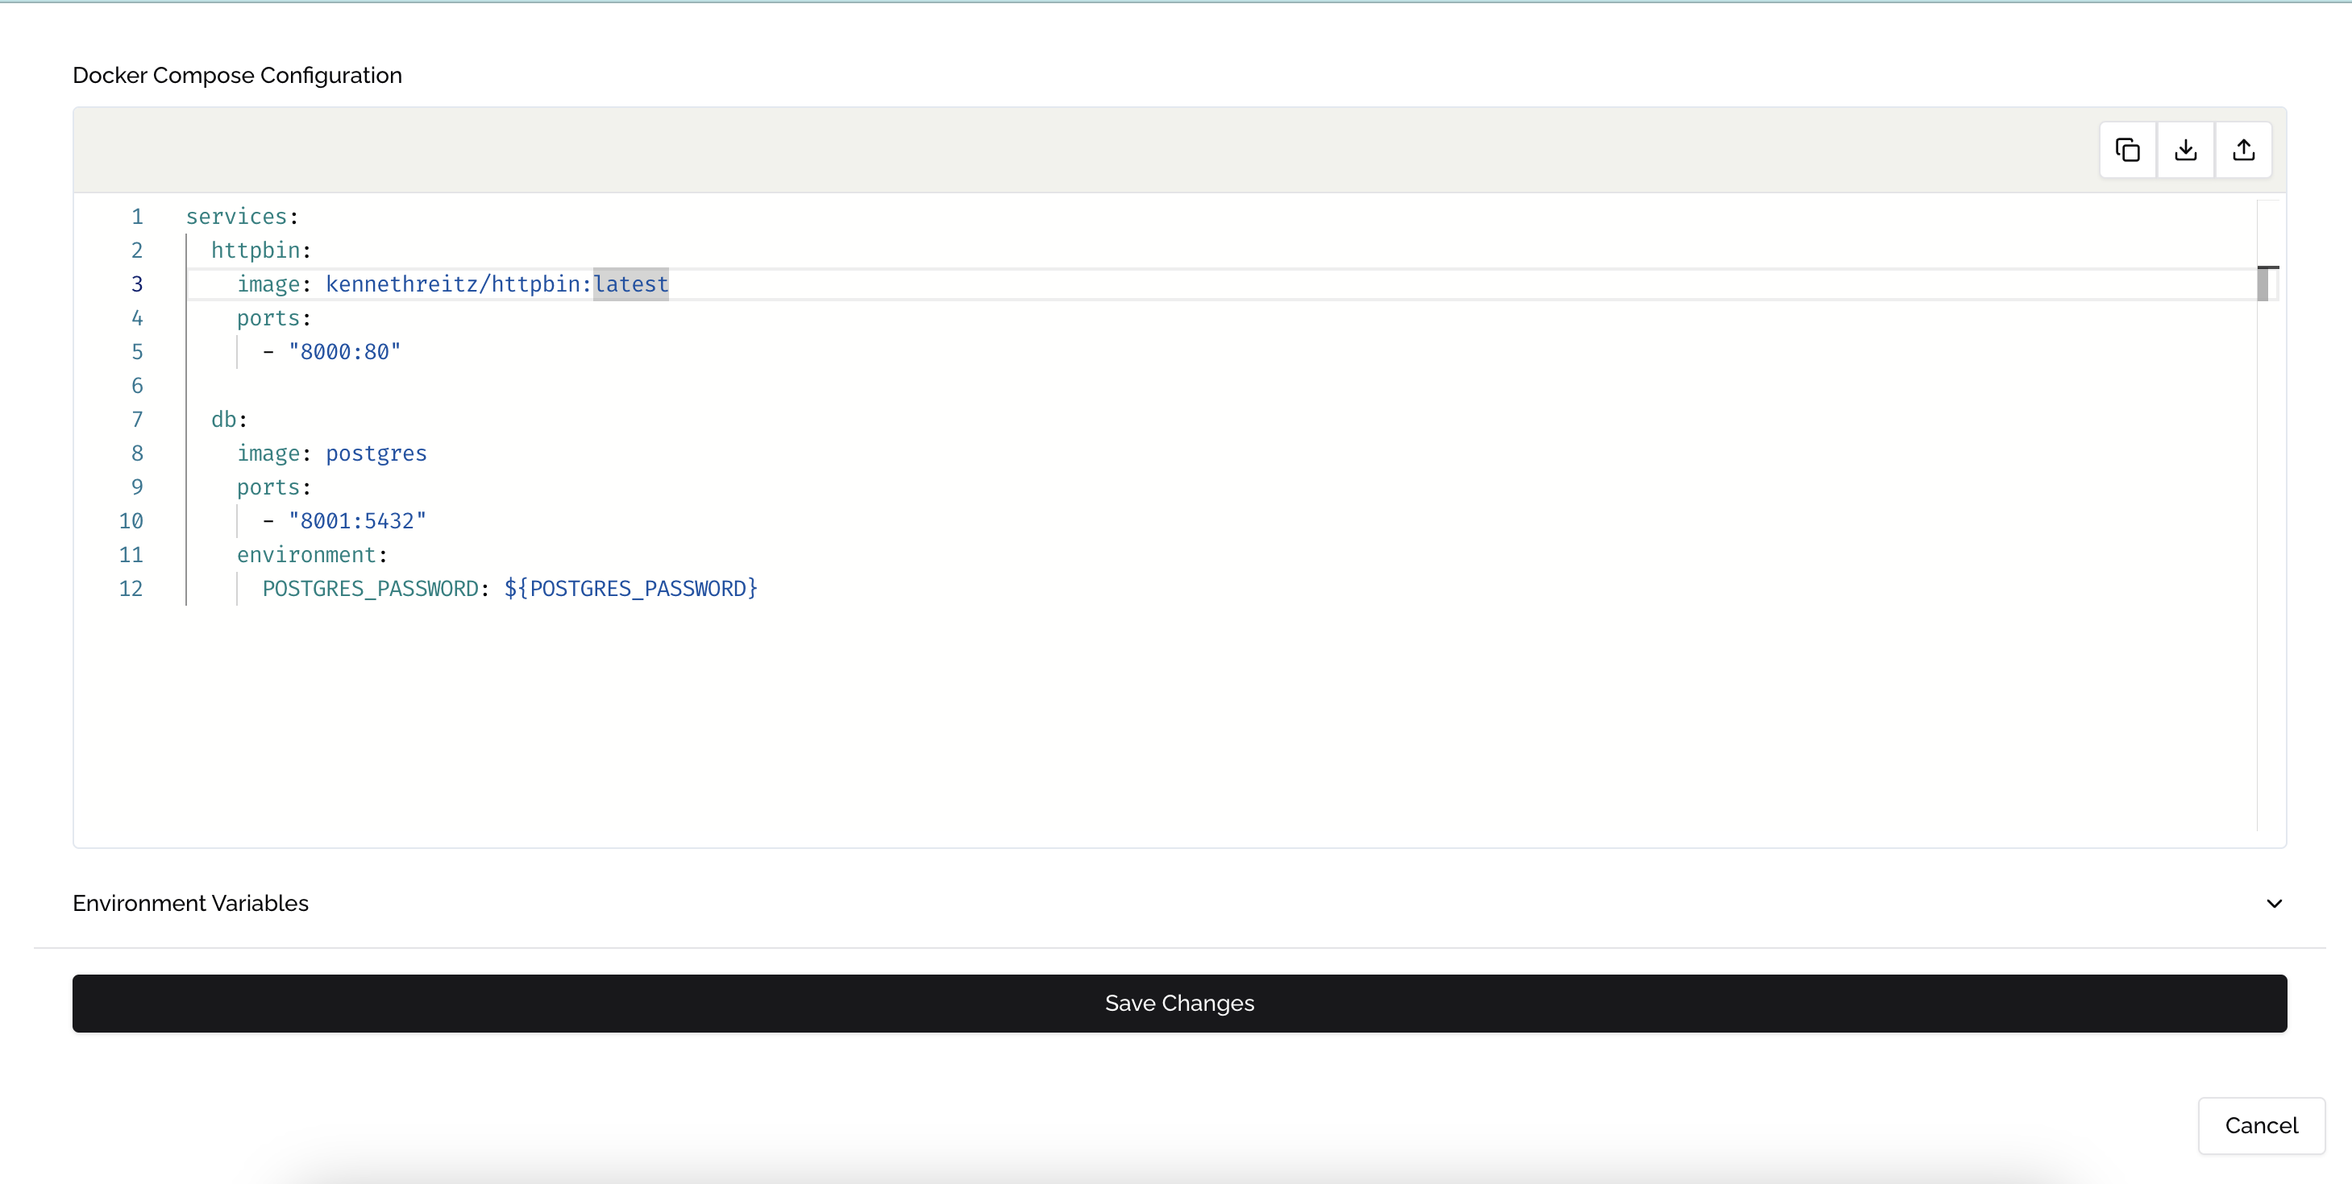
Task: Place cursor on the services line
Action: [236, 216]
